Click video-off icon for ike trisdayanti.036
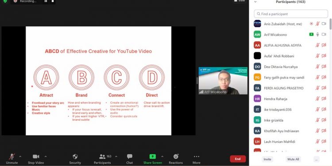 click(x=324, y=109)
